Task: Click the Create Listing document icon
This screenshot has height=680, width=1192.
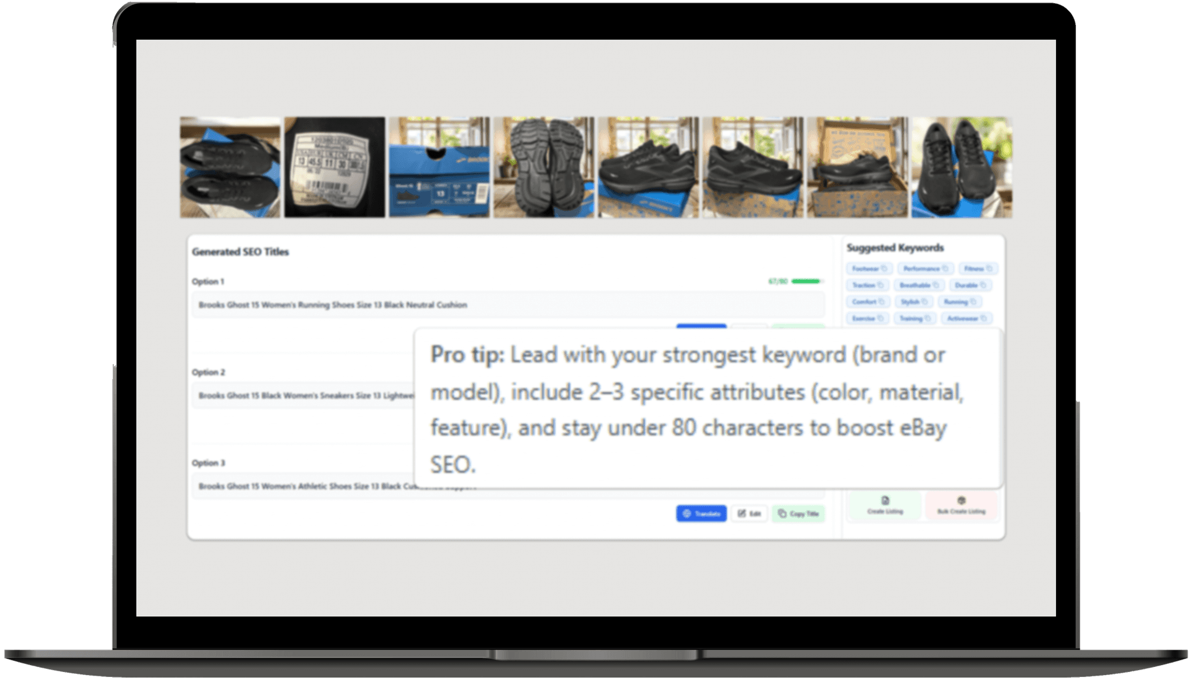Action: (885, 501)
